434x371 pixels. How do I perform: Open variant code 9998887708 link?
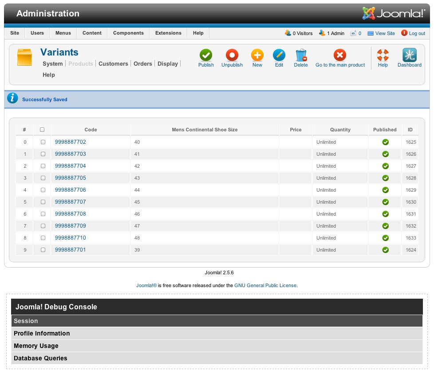coord(71,214)
